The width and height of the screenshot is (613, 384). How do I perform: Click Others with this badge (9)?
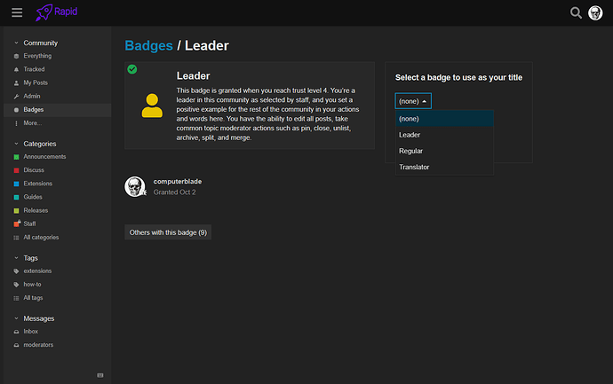click(x=168, y=232)
